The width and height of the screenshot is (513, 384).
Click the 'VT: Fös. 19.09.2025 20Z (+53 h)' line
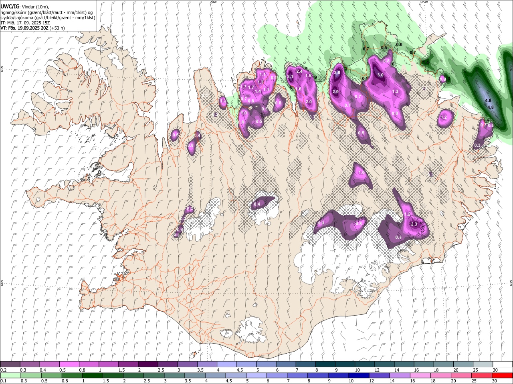[33, 28]
